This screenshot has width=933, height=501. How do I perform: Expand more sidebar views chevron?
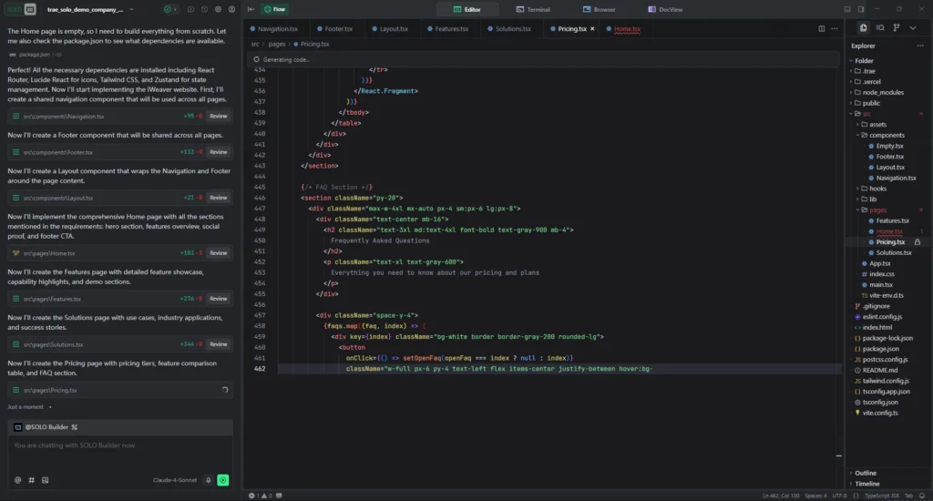pyautogui.click(x=913, y=28)
